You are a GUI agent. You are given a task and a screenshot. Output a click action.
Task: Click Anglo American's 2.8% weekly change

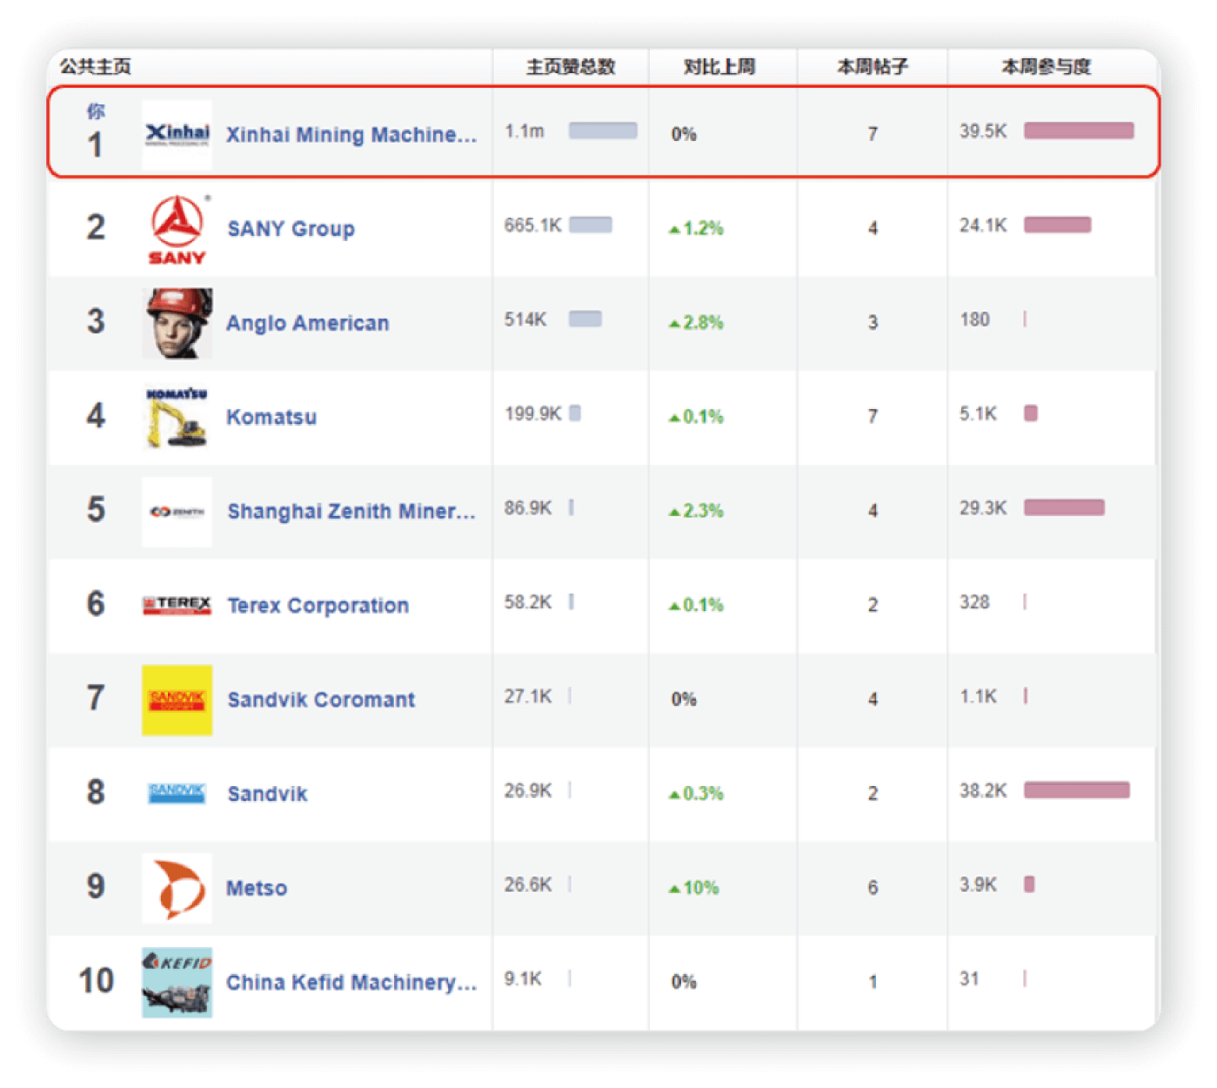(696, 322)
